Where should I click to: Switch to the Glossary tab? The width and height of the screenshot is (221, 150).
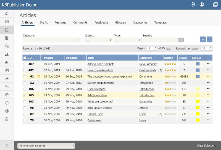(121, 22)
